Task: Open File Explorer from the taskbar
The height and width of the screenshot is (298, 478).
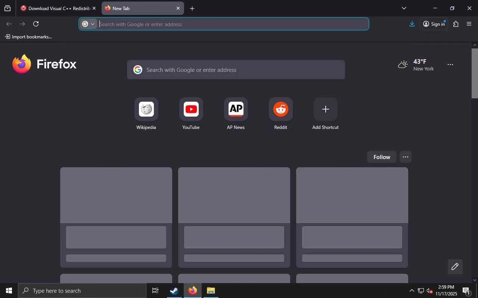Action: [x=211, y=291]
